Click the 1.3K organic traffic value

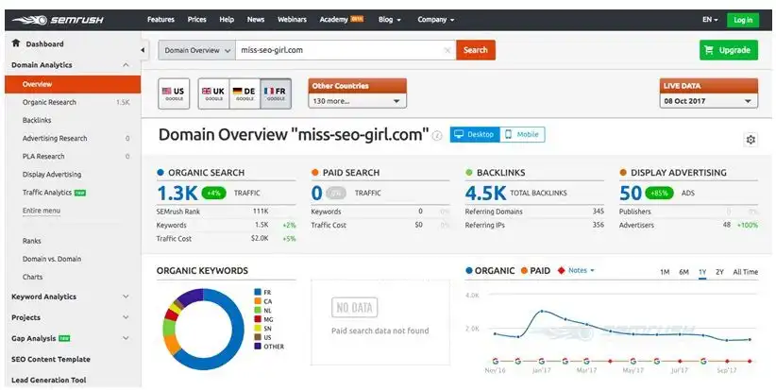click(177, 193)
